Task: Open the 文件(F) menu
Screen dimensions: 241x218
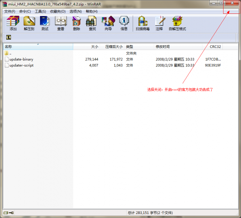Action: tap(10, 12)
